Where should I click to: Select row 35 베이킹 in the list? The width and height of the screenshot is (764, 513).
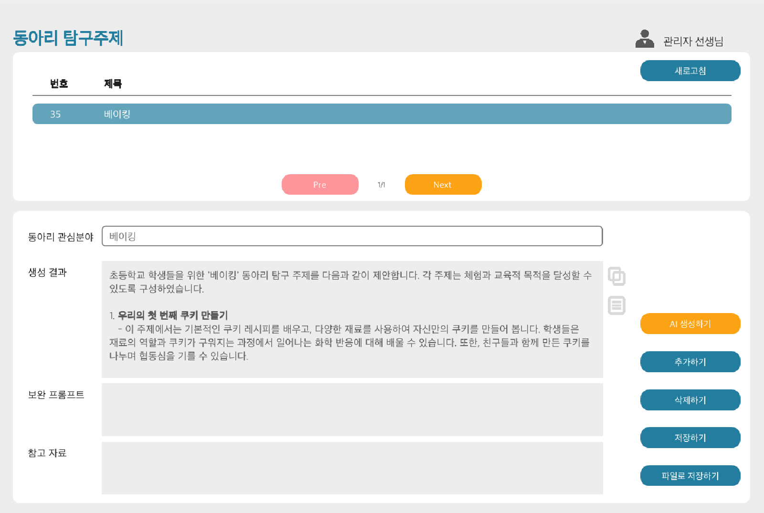[x=382, y=114]
